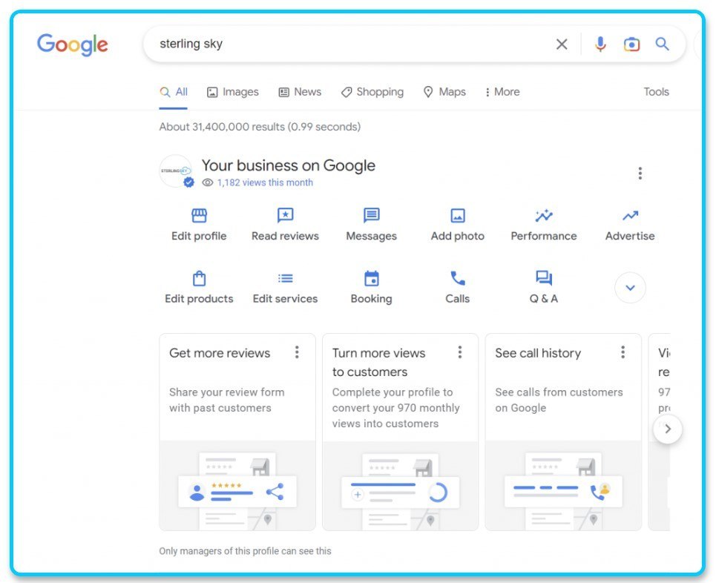The width and height of the screenshot is (716, 583).
Task: Start voice search with the microphone icon
Action: (600, 45)
